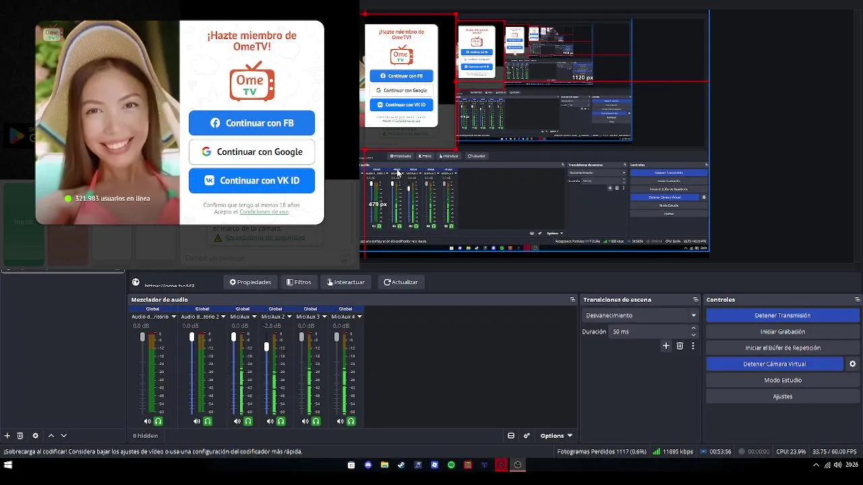Viewport: 863px width, 485px height.
Task: Mute the Mic/Aux 3 channel speaker
Action: 305,421
